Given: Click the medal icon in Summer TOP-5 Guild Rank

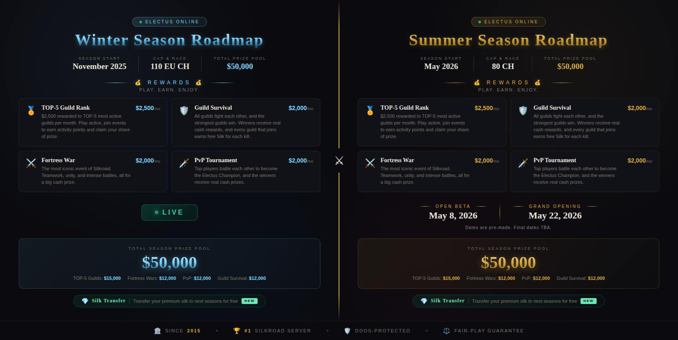Looking at the screenshot, I should click(370, 111).
